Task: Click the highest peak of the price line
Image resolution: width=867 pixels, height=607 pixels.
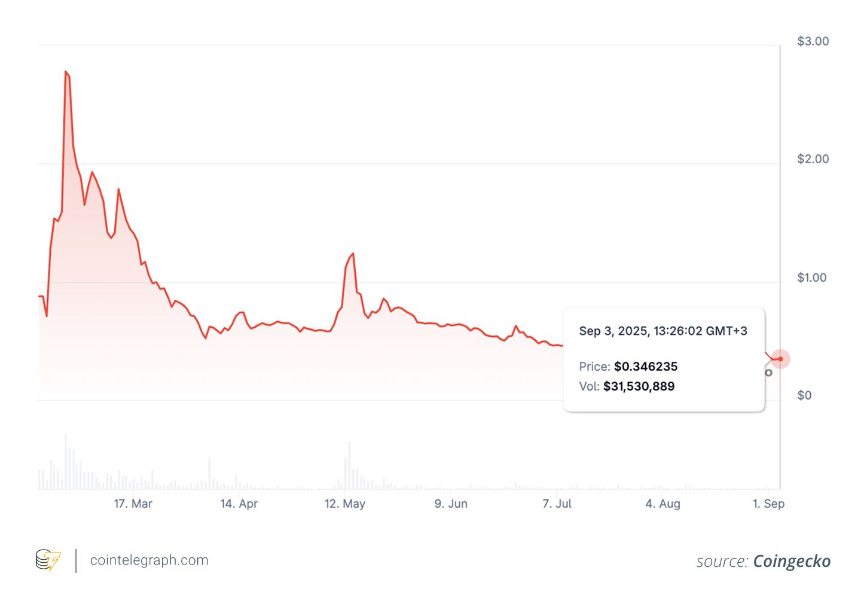Action: pyautogui.click(x=66, y=71)
